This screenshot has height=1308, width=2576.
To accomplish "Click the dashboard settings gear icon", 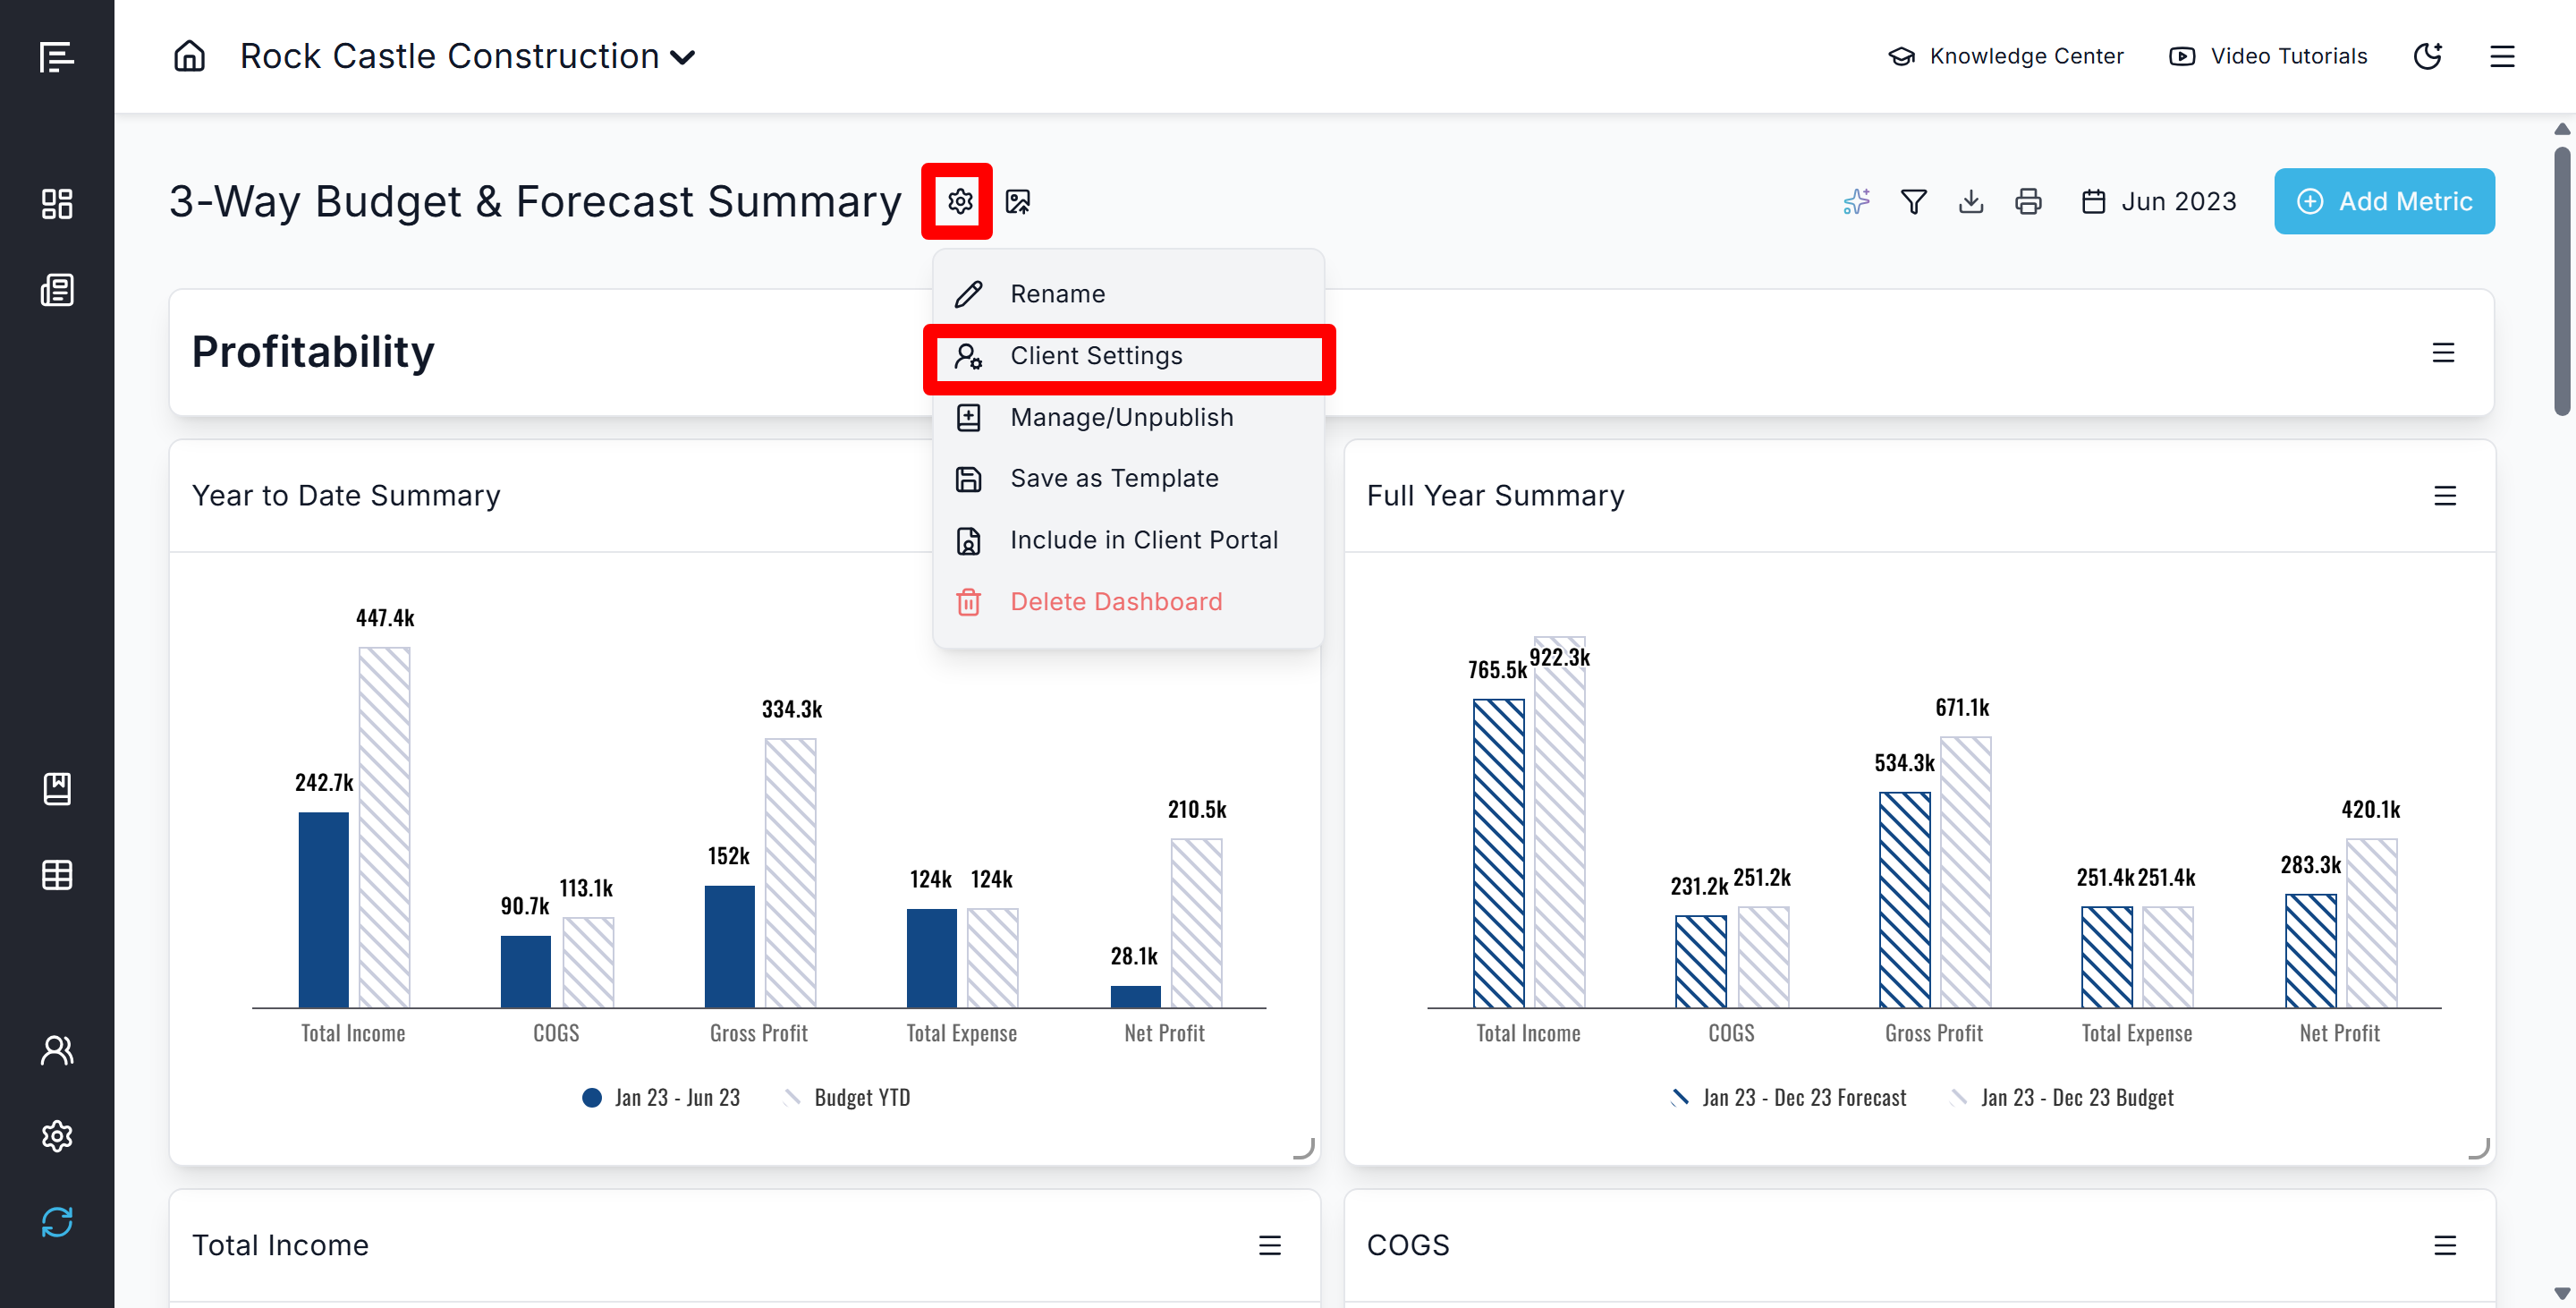I will [959, 201].
